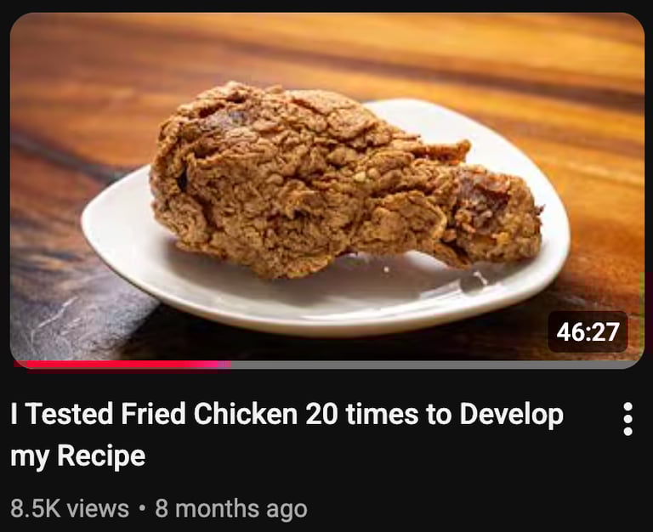
Task: Click the pink tip of the watched progress
Action: pos(223,365)
